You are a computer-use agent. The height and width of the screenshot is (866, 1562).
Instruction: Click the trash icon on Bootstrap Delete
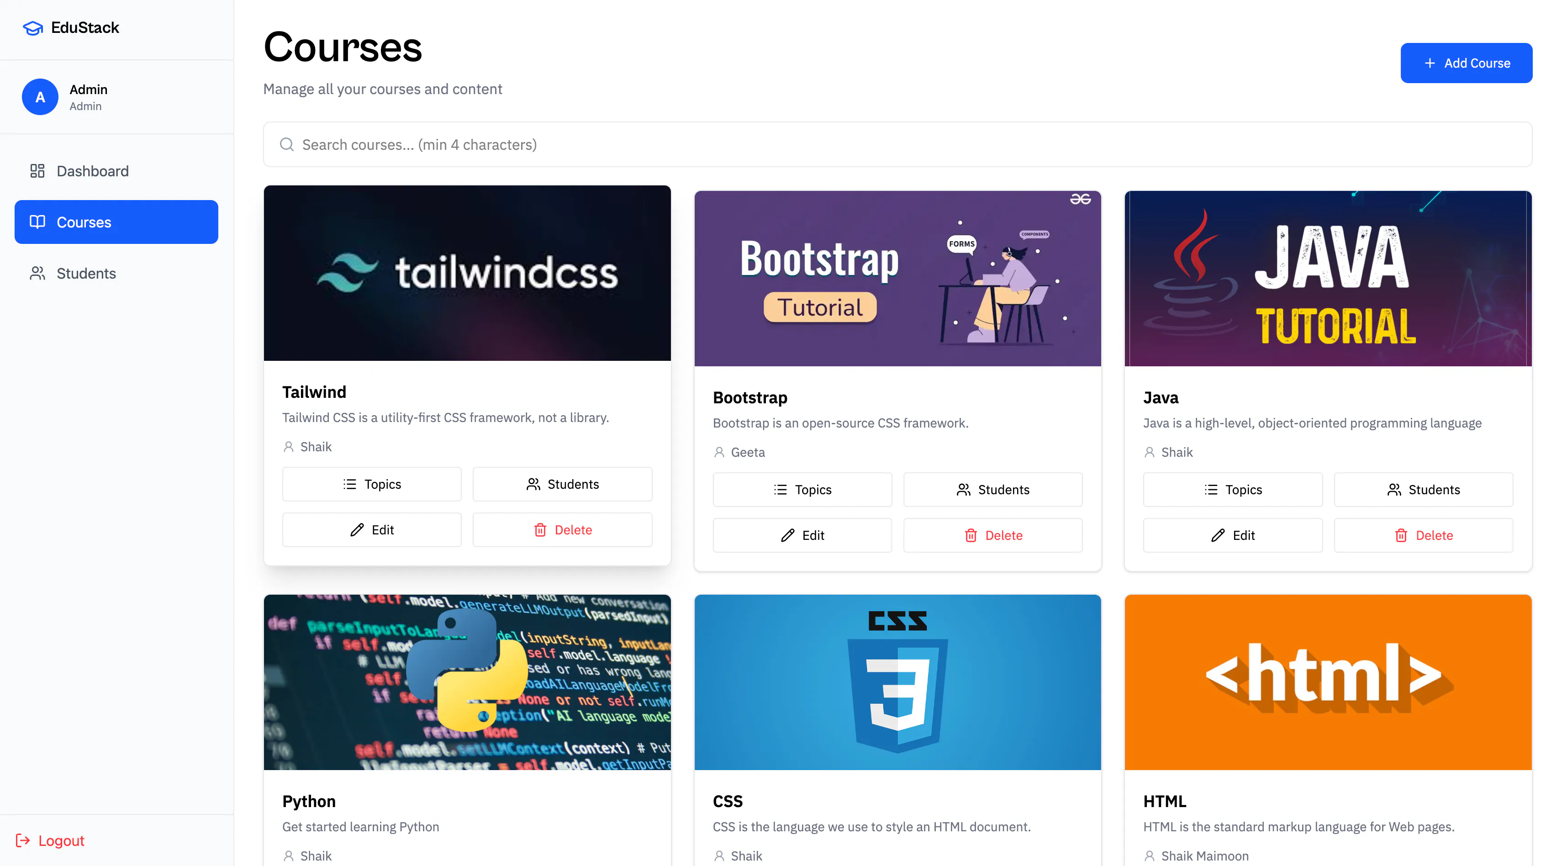971,535
